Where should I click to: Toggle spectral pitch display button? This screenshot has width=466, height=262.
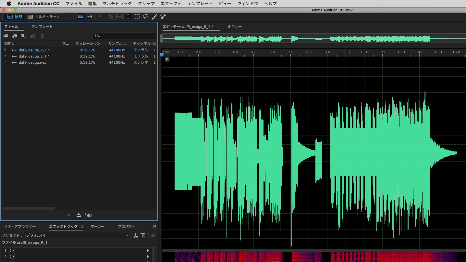pyautogui.click(x=89, y=17)
